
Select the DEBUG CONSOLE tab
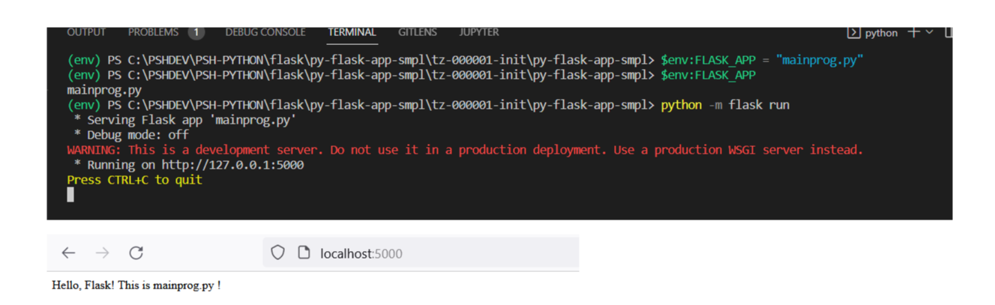[265, 32]
